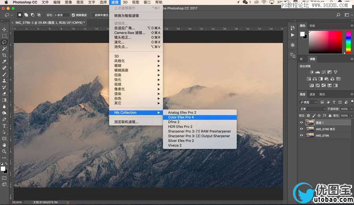Expand the 模糊 (Blur) filter submenu
Image resolution: width=354 pixels, height=205 pixels.
coord(136,65)
